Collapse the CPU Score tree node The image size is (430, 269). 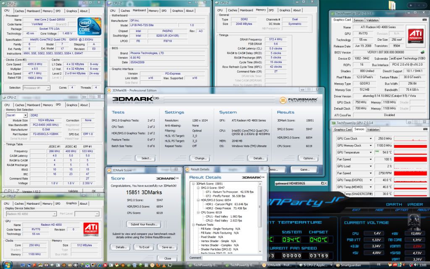click(198, 212)
